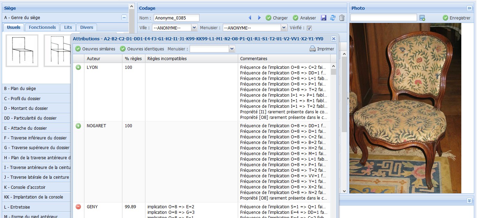The width and height of the screenshot is (477, 218).
Task: Expand the NOGARET row green plus icon
Action: [78, 126]
